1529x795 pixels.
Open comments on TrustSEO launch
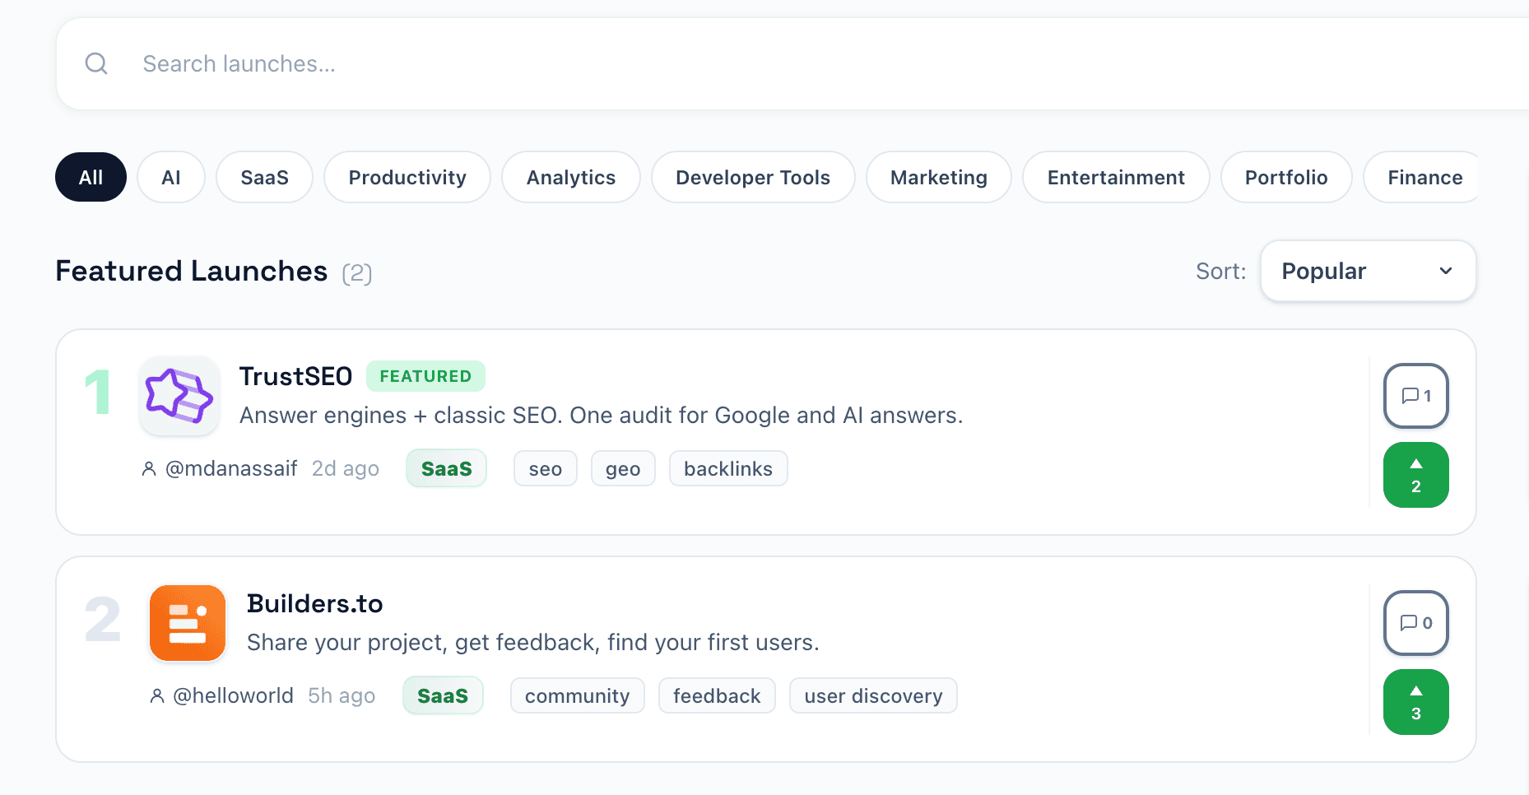[1416, 396]
